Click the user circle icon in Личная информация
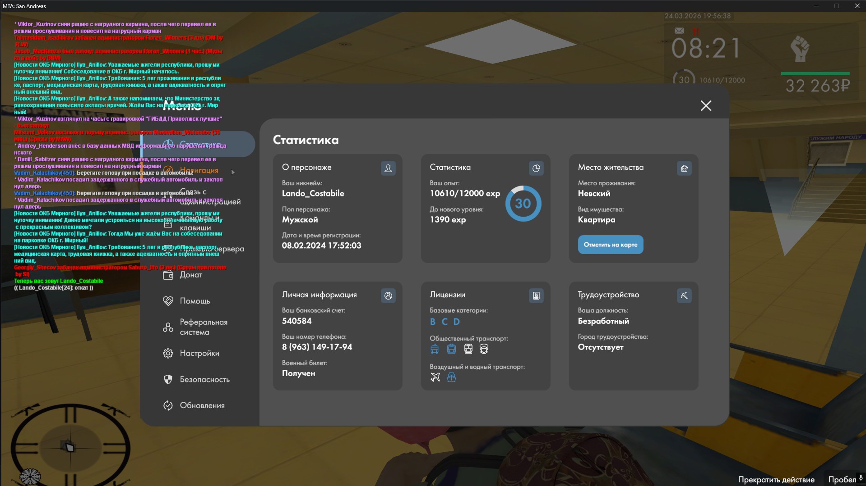The width and height of the screenshot is (866, 486). click(x=388, y=296)
